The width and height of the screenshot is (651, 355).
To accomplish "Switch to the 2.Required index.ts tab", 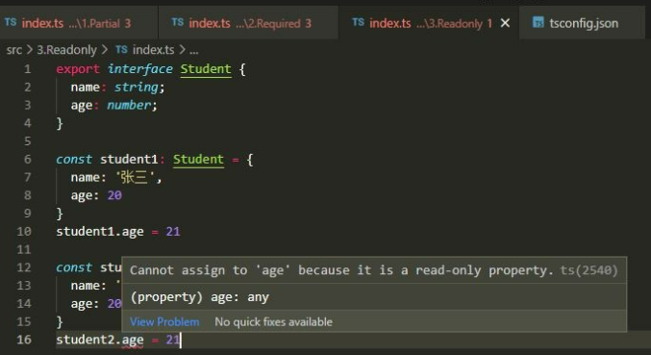I will [x=248, y=23].
